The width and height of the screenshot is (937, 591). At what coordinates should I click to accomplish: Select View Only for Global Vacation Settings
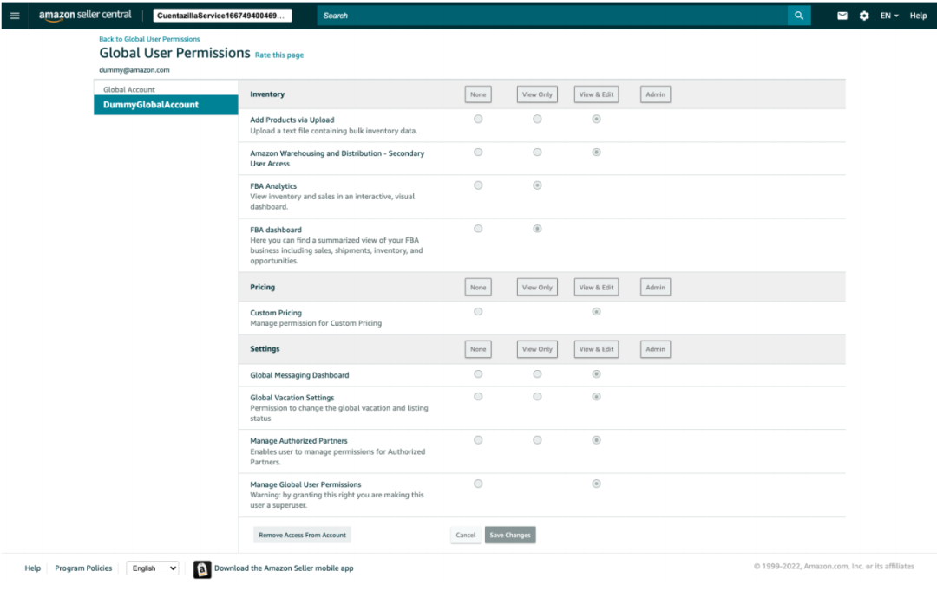point(537,396)
